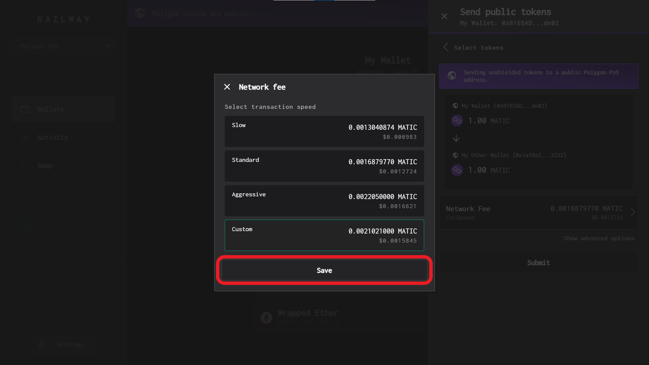
Task: Select the Custom fee option
Action: coord(324,235)
